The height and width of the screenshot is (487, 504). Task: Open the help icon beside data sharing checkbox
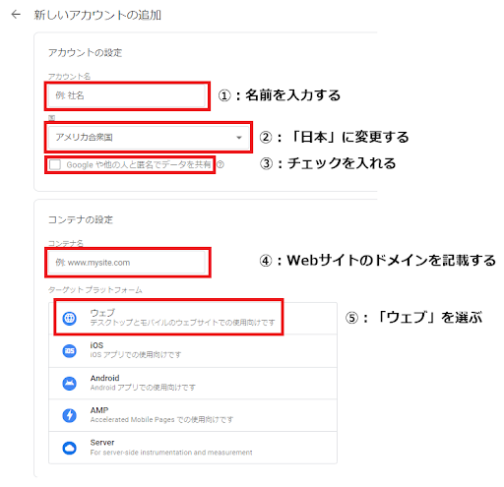click(220, 164)
